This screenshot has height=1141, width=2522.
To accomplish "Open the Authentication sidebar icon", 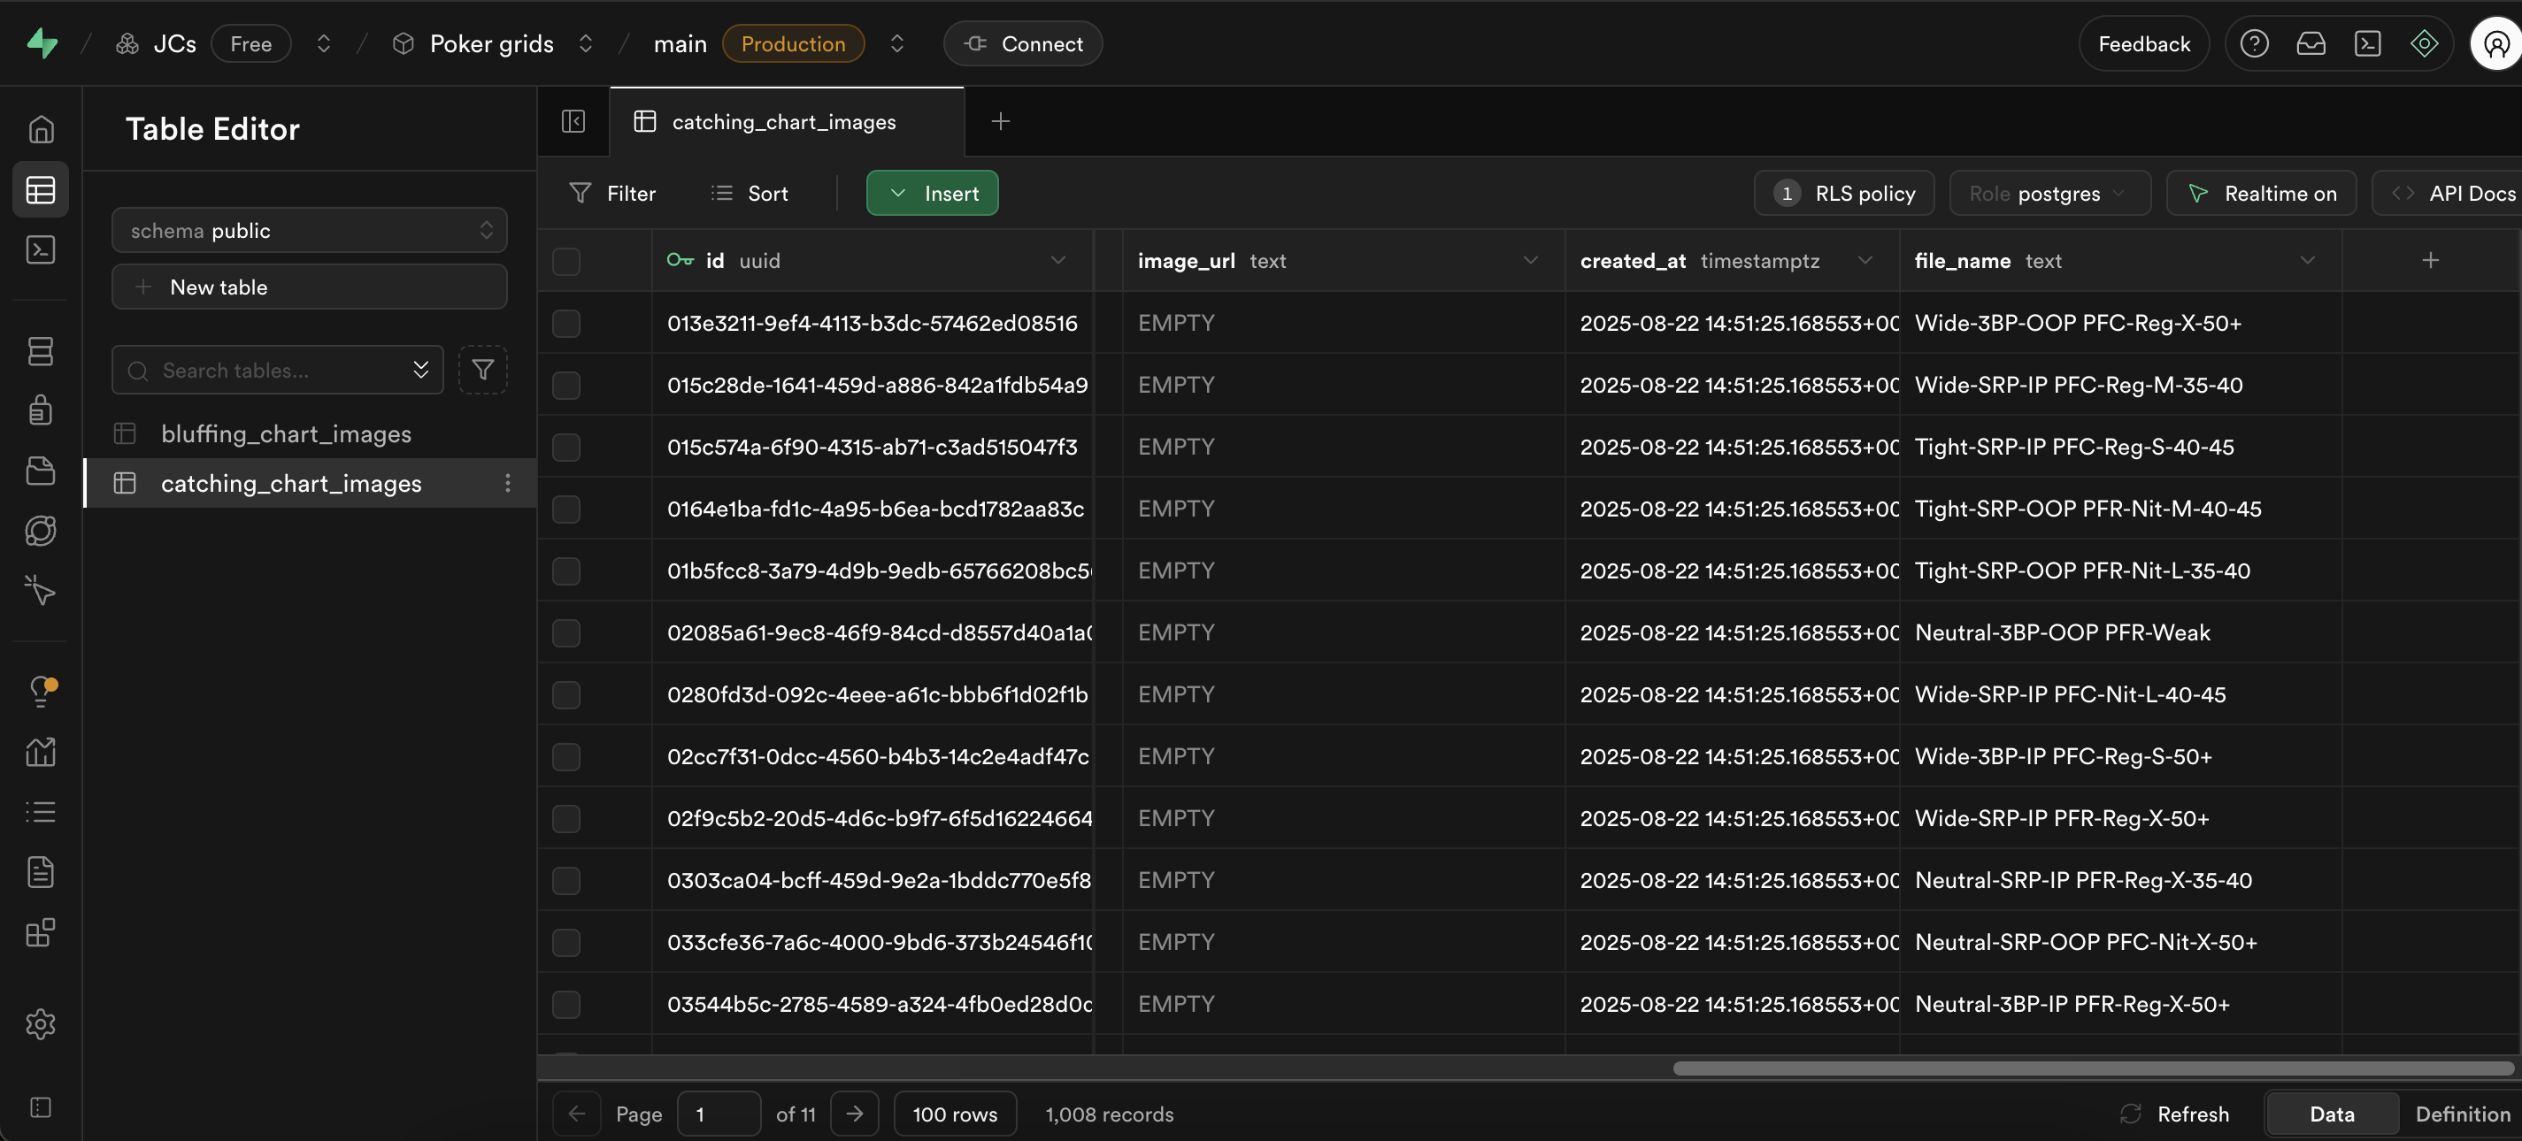I will click(x=40, y=411).
